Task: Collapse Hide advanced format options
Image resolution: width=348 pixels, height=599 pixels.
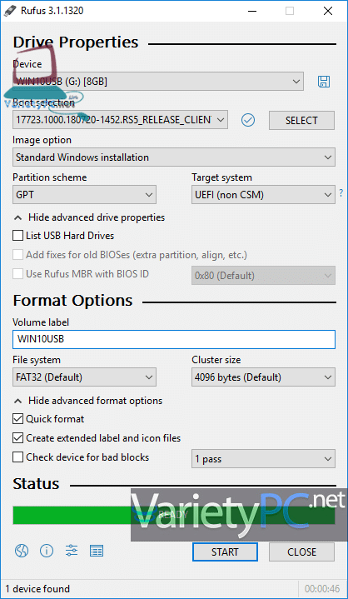Action: [88, 401]
